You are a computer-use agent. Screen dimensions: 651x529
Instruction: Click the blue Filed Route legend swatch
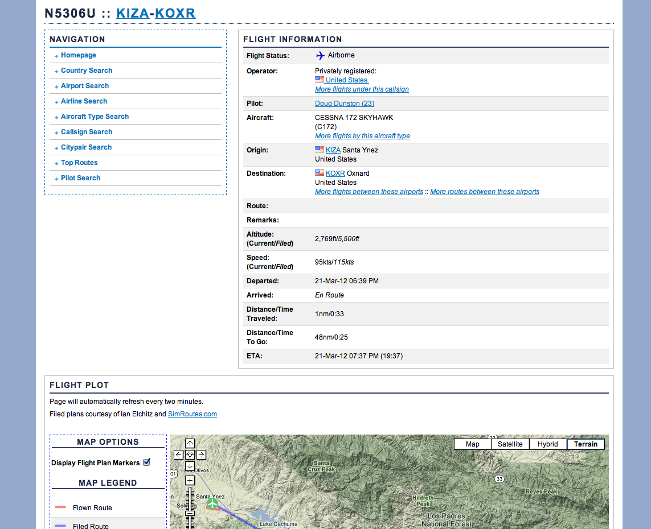pos(60,526)
